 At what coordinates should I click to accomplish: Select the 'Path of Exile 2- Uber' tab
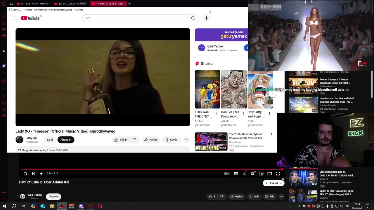coord(108,3)
